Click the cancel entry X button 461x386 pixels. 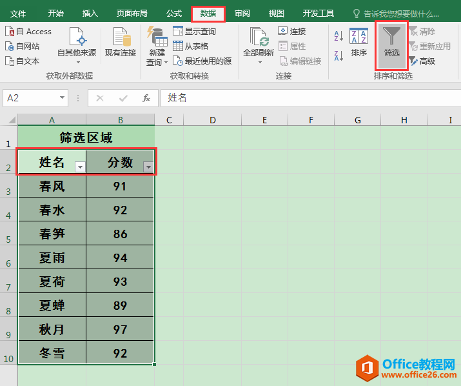(100, 98)
